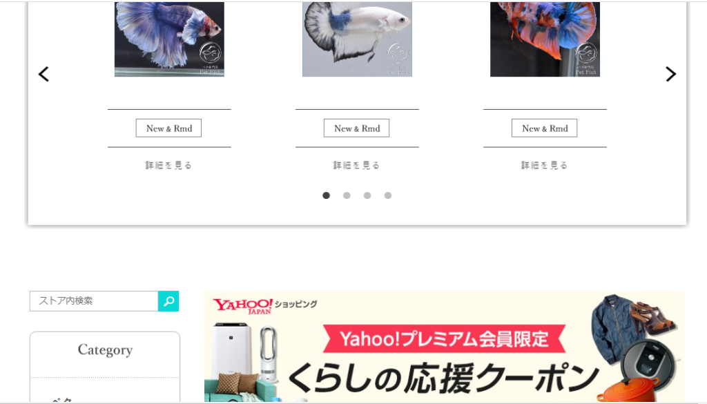Click the previous carousel arrow

tap(43, 74)
